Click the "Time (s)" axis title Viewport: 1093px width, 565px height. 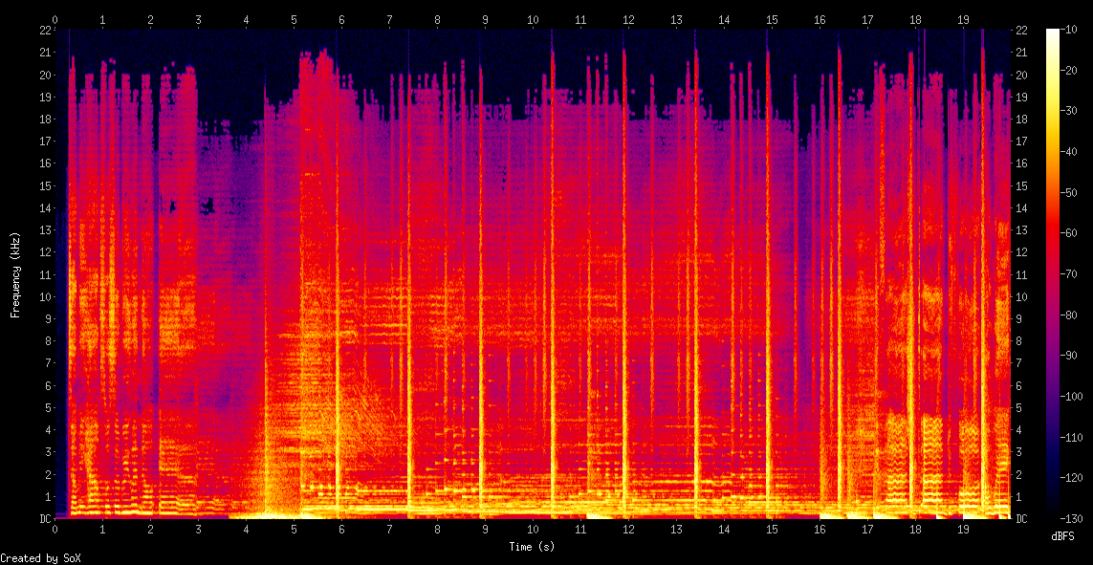[532, 547]
